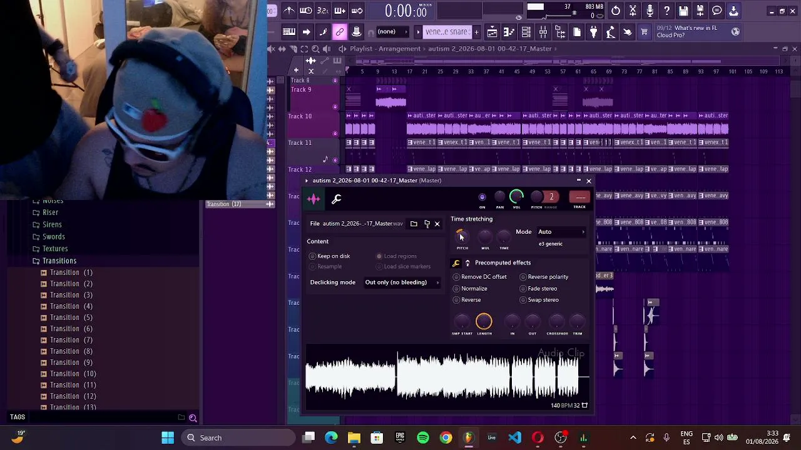Enable Swap stereo

(539, 300)
